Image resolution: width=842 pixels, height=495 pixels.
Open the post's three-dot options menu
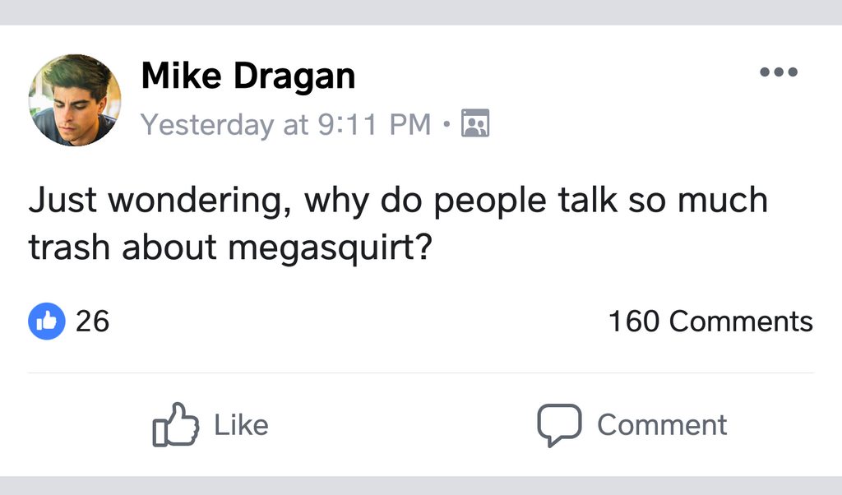click(x=779, y=72)
